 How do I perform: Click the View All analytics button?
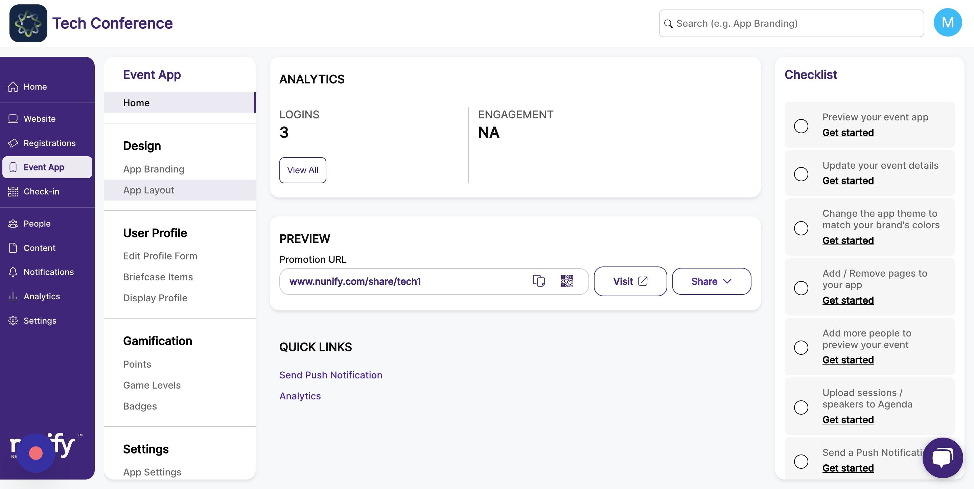tap(302, 170)
